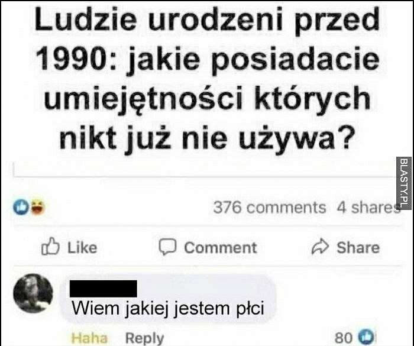Click the BLASTY.PL watermark label
The height and width of the screenshot is (346, 414).
pos(404,183)
